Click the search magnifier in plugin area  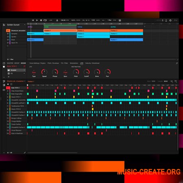pyautogui.click(x=177, y=63)
